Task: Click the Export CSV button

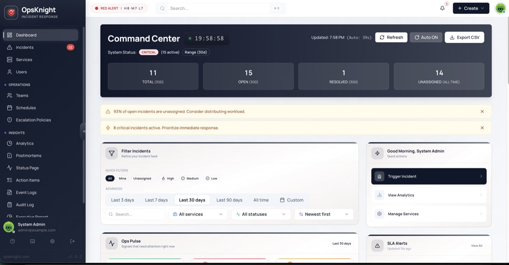Action: click(x=465, y=37)
